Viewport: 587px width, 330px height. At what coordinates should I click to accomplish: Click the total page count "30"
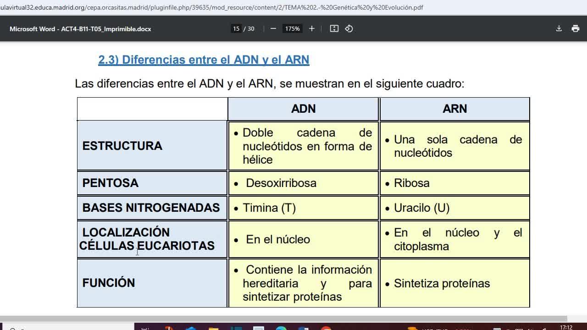[x=251, y=29]
